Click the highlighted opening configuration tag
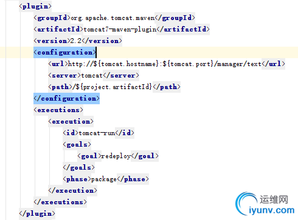 [x=64, y=53]
